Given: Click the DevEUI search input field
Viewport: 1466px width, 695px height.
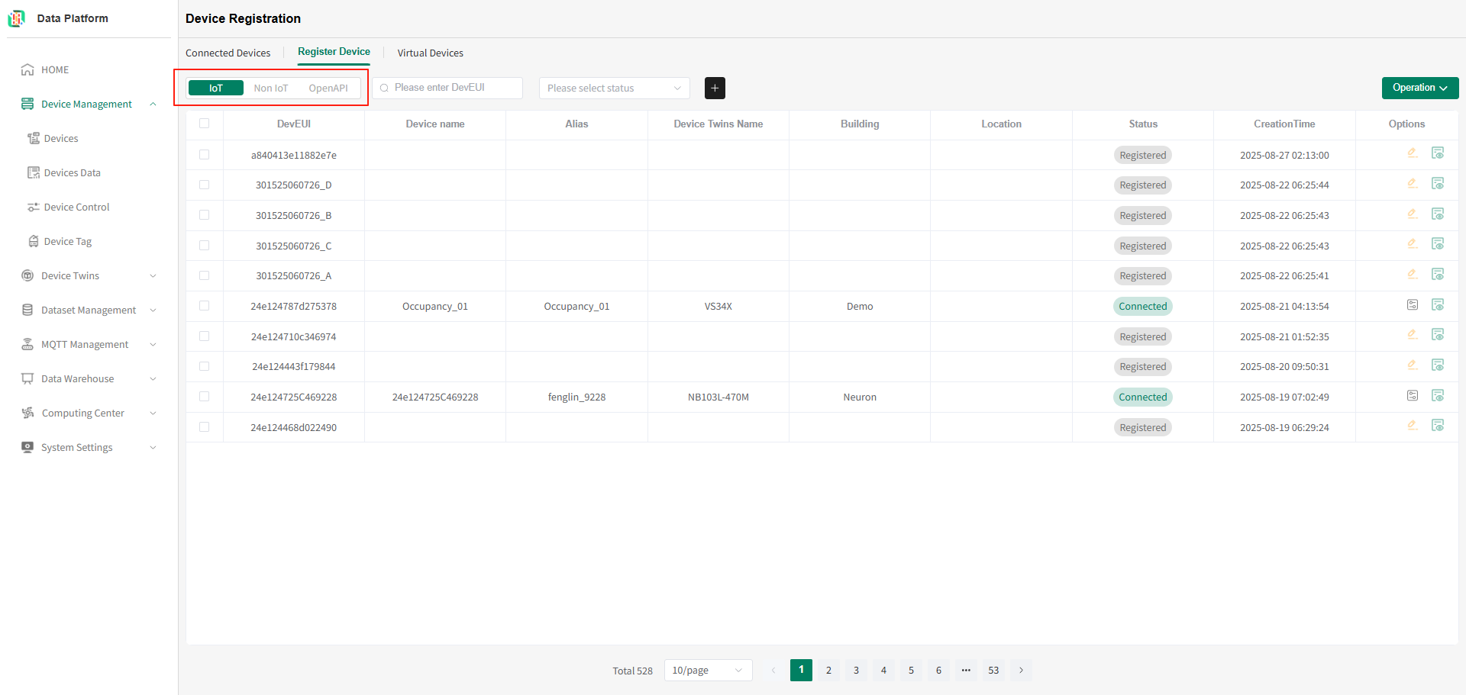Looking at the screenshot, I should coord(448,88).
